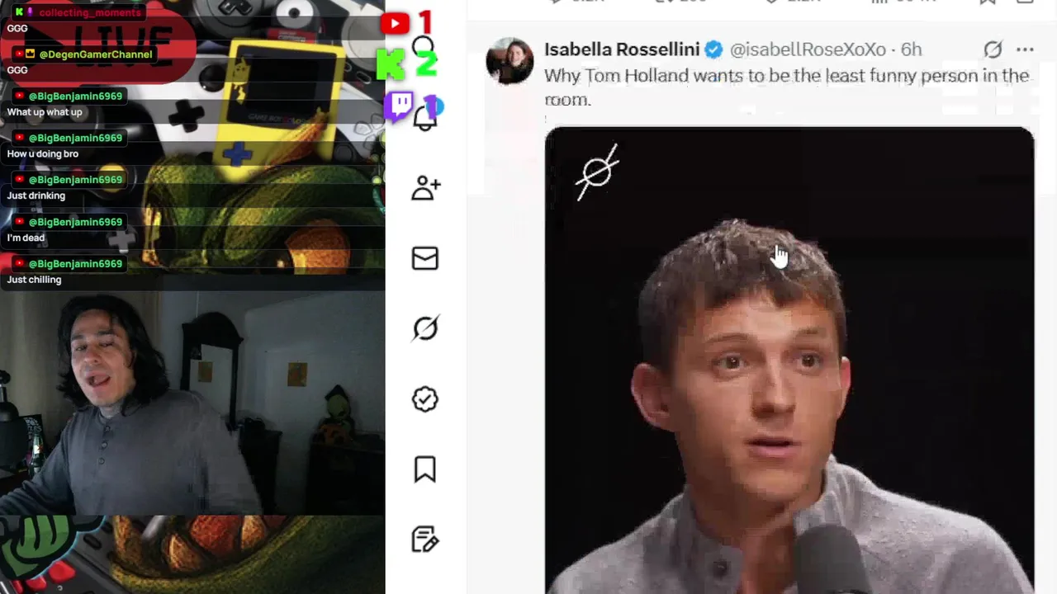
Task: Open the notes compose sidebar icon
Action: pyautogui.click(x=425, y=540)
